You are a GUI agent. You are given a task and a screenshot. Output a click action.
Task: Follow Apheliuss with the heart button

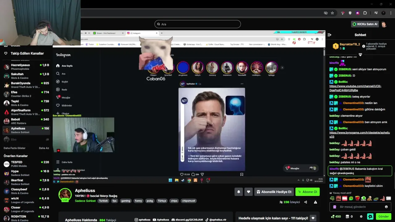(248, 192)
